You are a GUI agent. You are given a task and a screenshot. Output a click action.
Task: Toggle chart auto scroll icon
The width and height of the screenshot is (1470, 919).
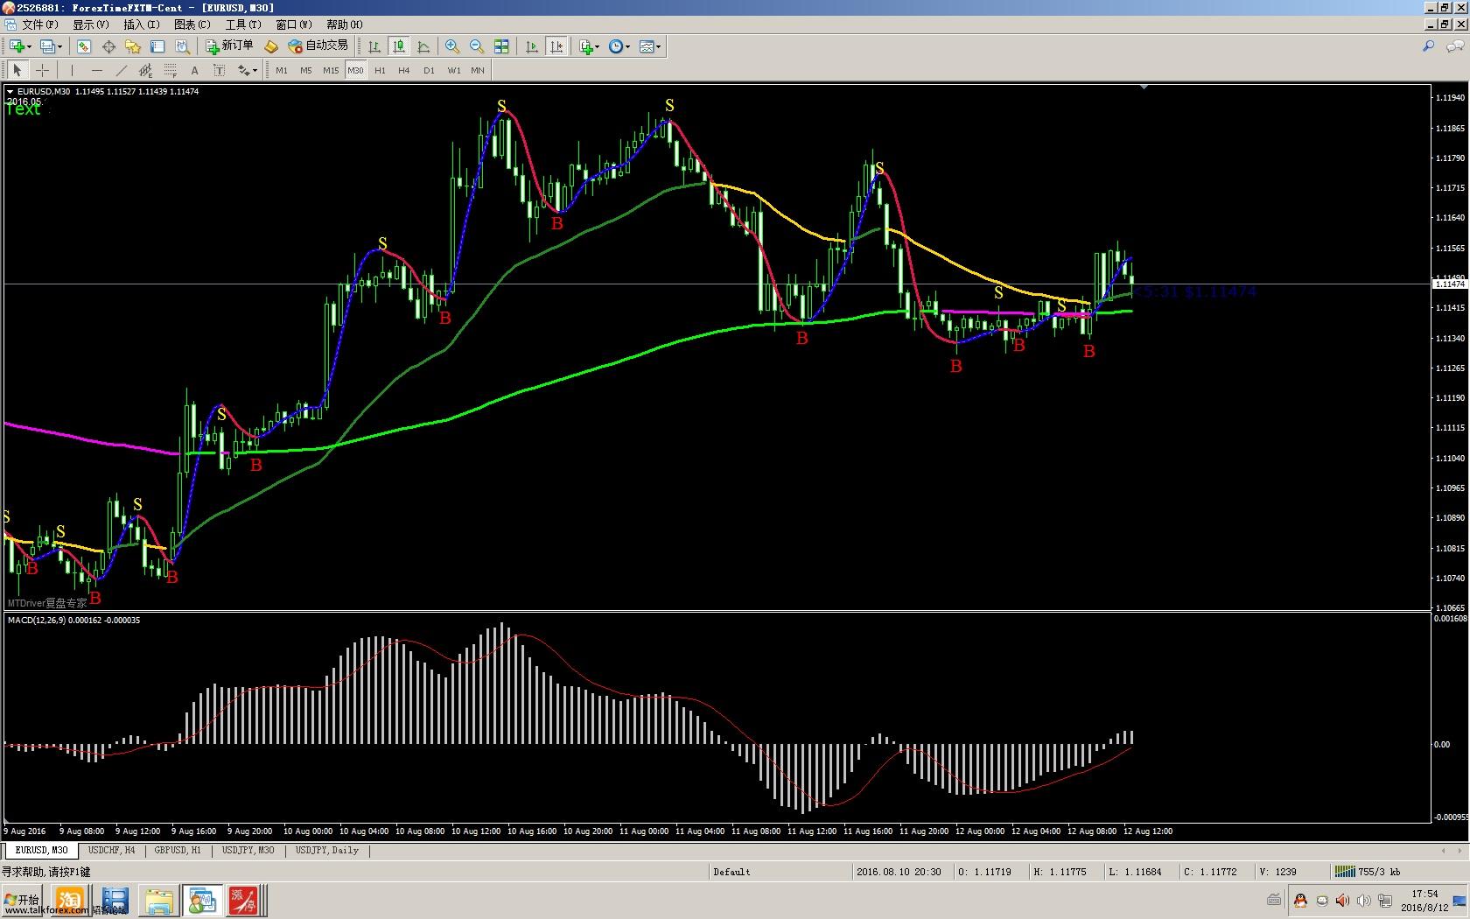(x=532, y=46)
